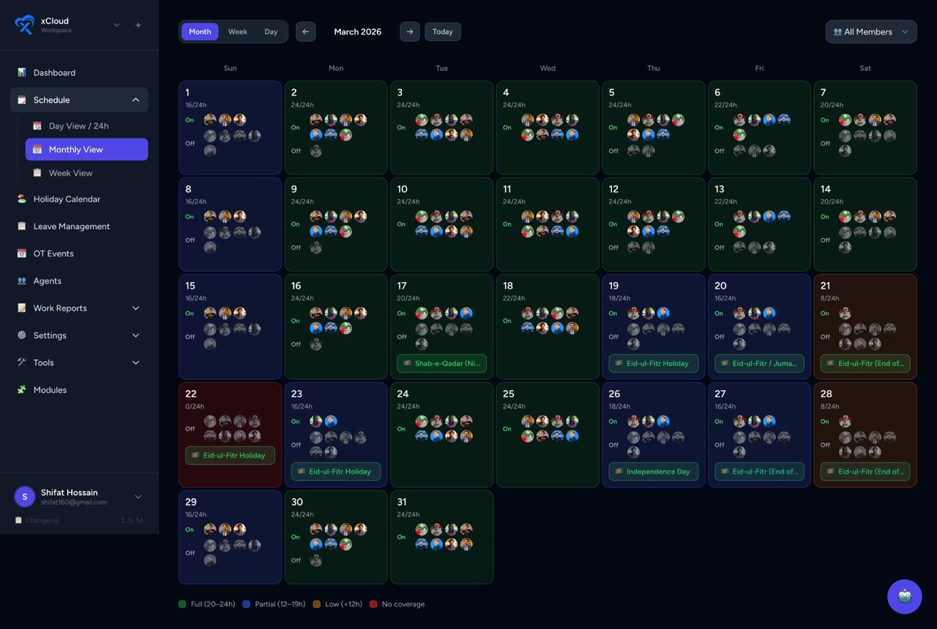This screenshot has width=937, height=629.
Task: Go to next month with arrow button
Action: (409, 31)
